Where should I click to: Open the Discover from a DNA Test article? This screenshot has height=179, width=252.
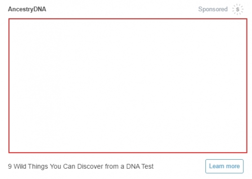tap(81, 166)
